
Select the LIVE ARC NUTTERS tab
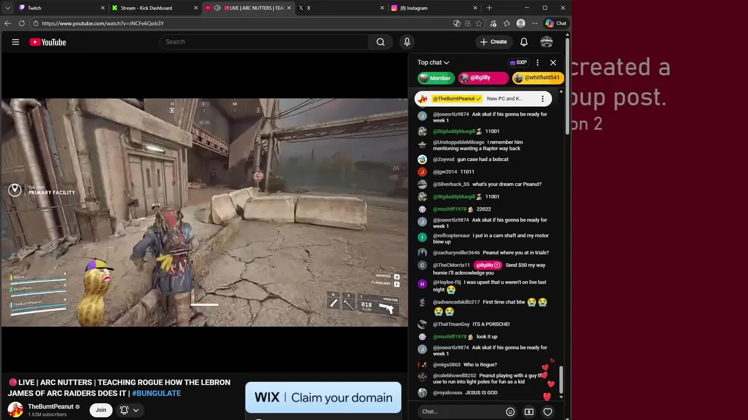click(x=248, y=8)
